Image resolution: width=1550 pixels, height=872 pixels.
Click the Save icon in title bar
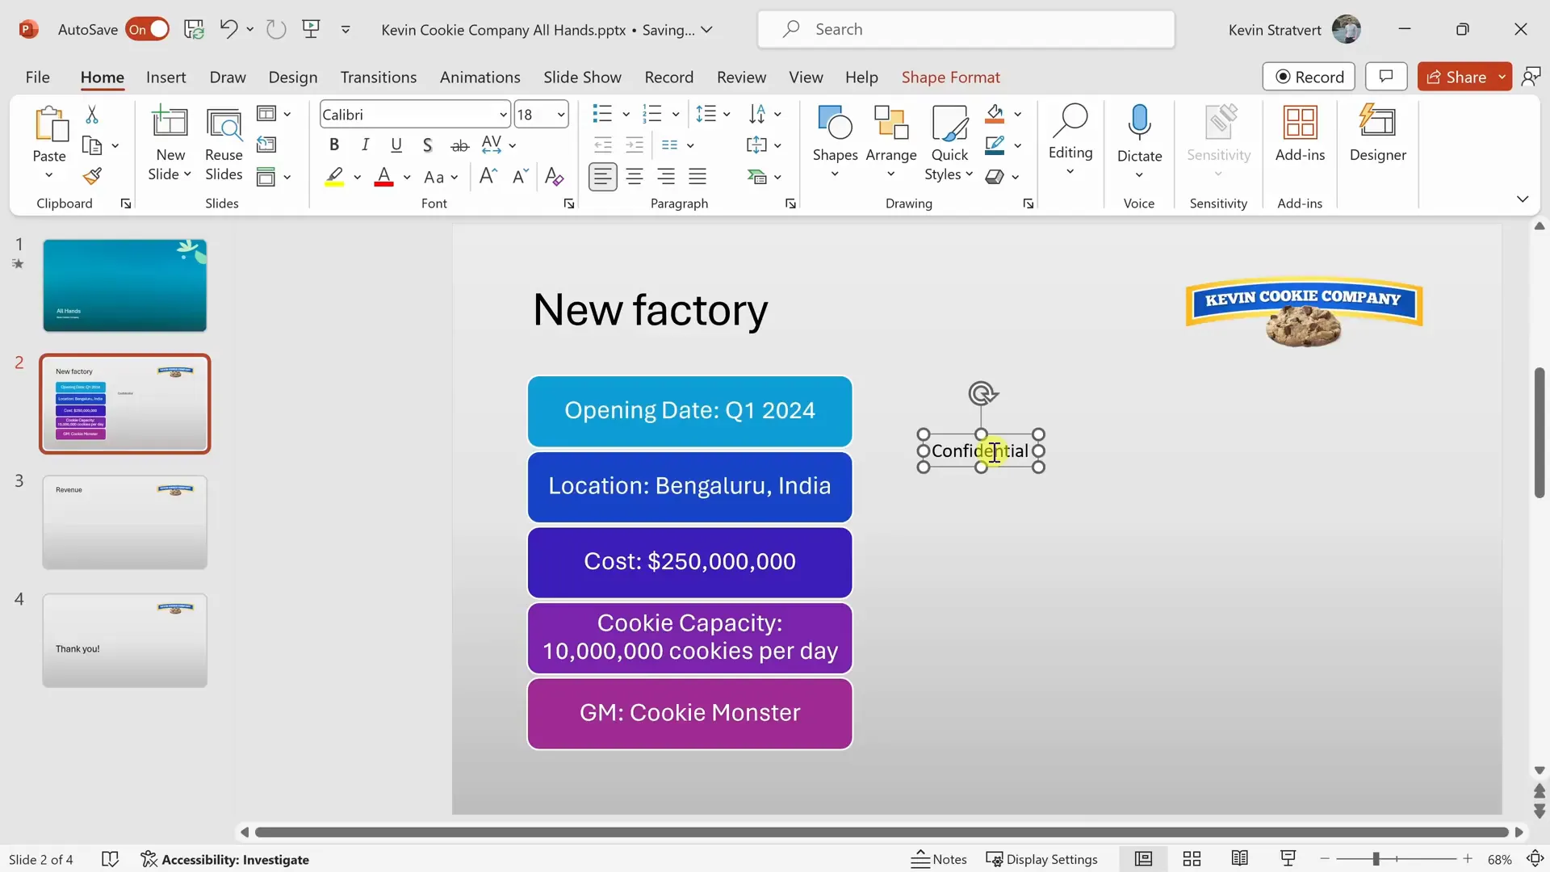point(194,29)
